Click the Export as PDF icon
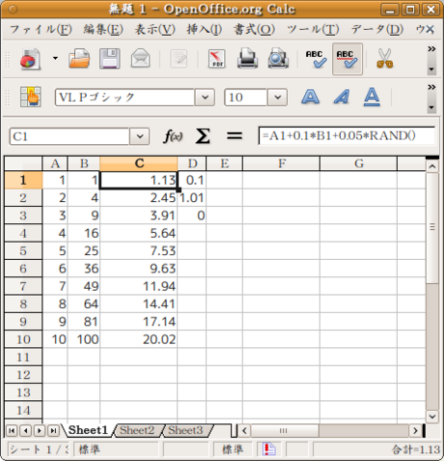This screenshot has width=444, height=461. 216,59
